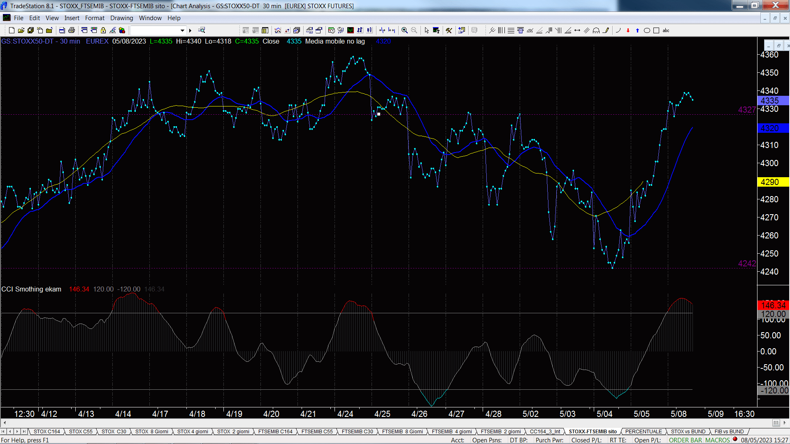The image size is (790, 444).
Task: Click the 4327 horizontal level label
Action: pos(747,110)
